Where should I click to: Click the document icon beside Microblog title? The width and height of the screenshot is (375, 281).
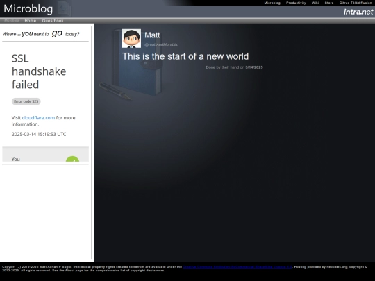coord(64,8)
